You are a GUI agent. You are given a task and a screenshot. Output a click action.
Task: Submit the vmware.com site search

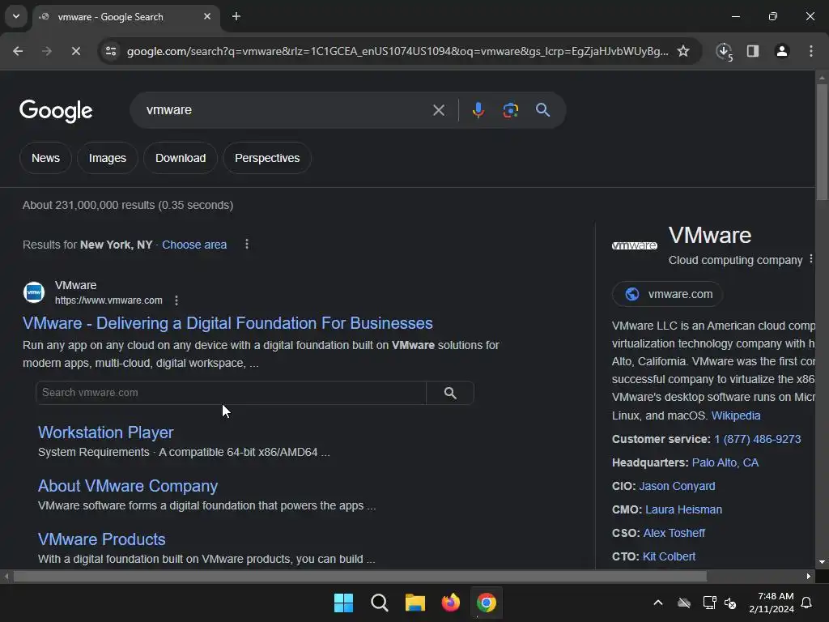click(450, 393)
